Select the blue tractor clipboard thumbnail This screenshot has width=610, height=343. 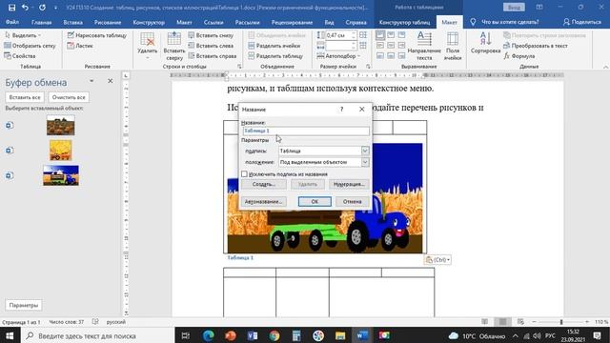(x=61, y=175)
